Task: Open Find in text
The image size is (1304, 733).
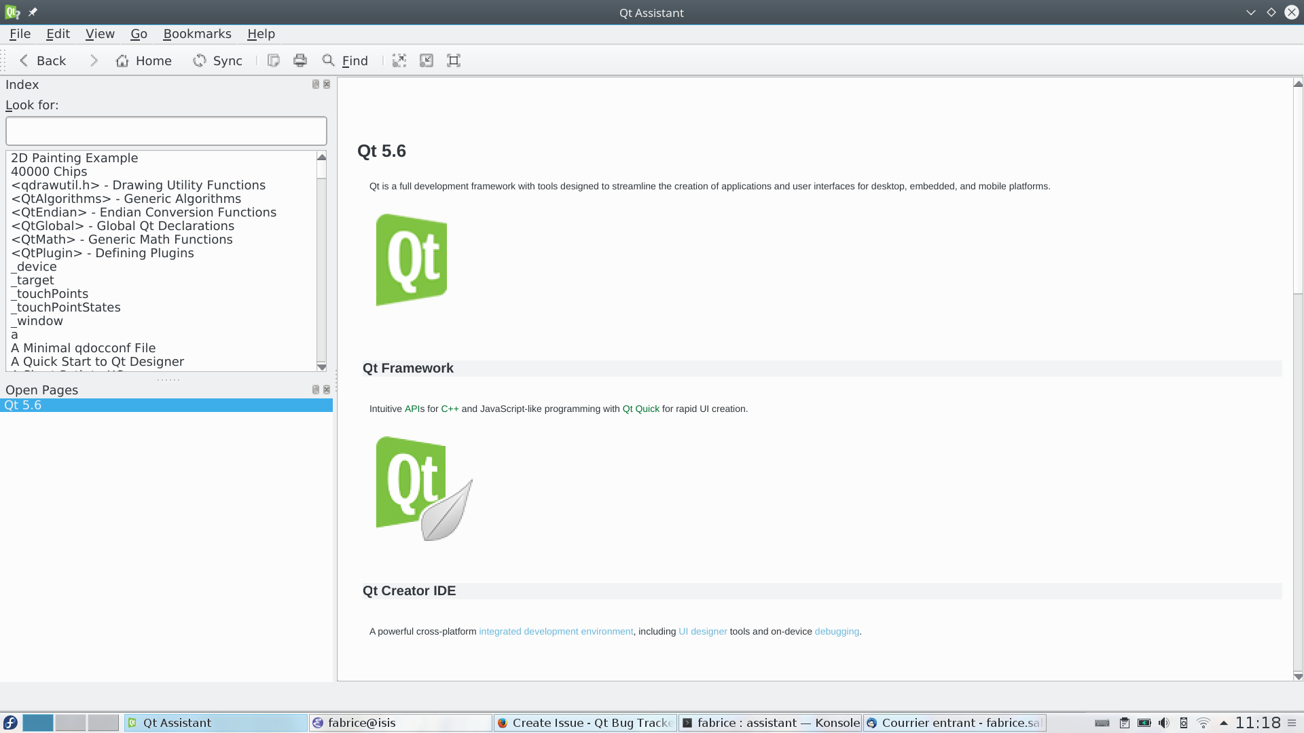Action: tap(345, 61)
